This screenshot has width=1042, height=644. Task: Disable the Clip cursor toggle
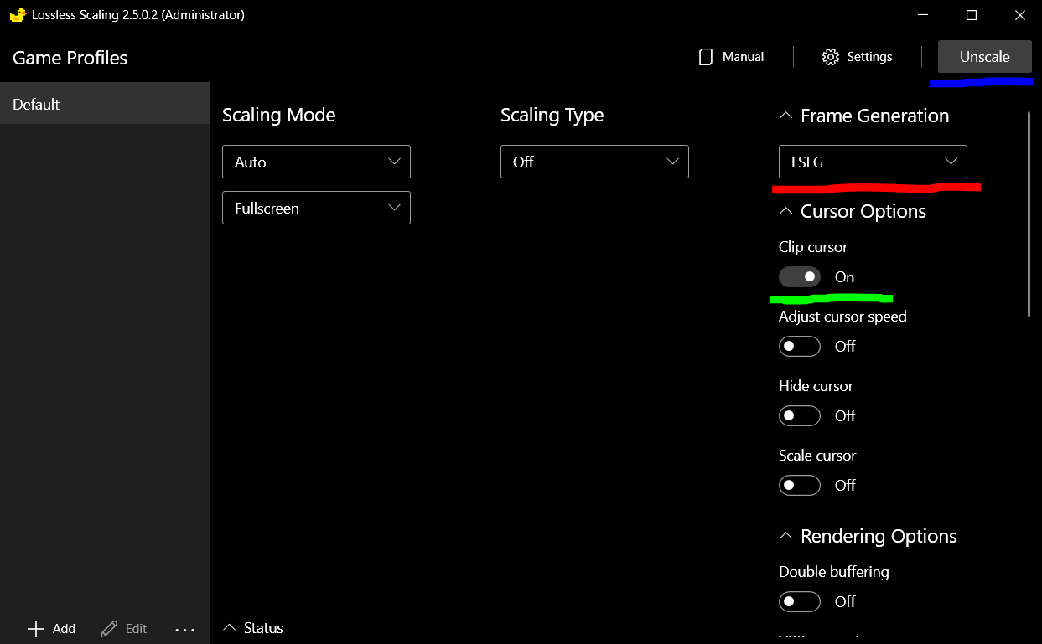click(x=800, y=276)
